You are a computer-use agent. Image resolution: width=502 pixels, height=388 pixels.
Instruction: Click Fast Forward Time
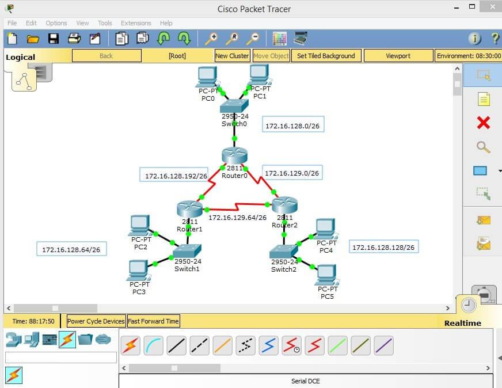pos(153,321)
